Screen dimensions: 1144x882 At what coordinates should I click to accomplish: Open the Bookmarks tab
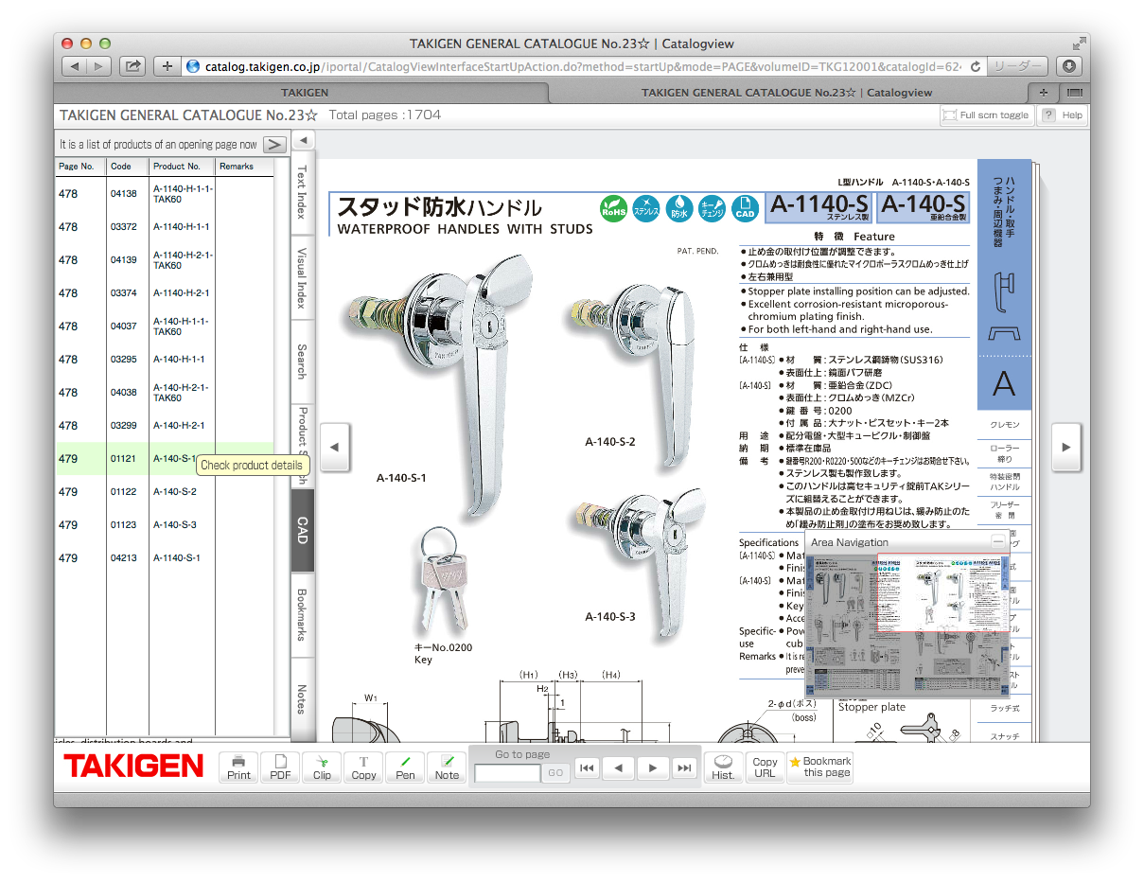click(x=302, y=614)
